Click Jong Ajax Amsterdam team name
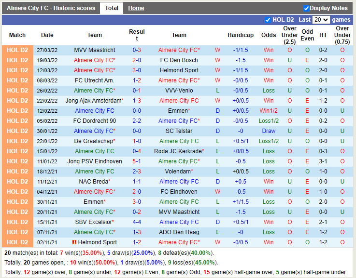 coord(93,101)
